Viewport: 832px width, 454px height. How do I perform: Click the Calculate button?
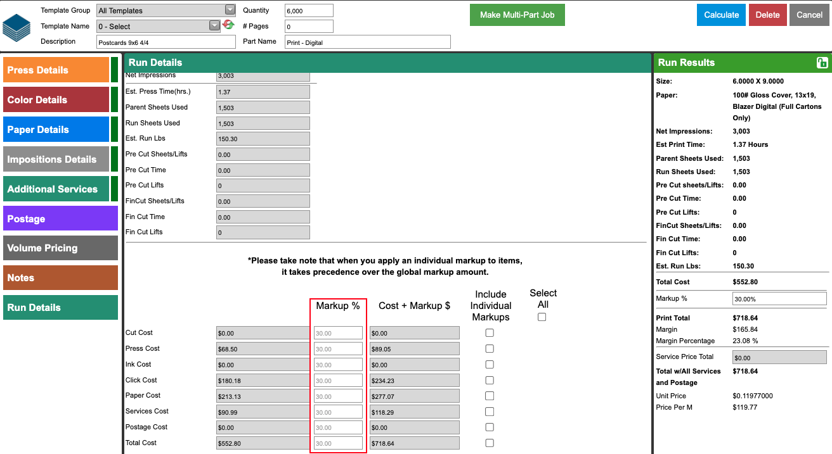[721, 15]
